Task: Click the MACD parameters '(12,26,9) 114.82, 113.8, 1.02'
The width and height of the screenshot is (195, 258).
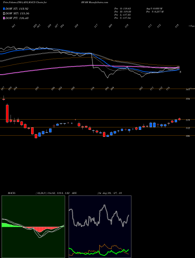Action: point(53,193)
